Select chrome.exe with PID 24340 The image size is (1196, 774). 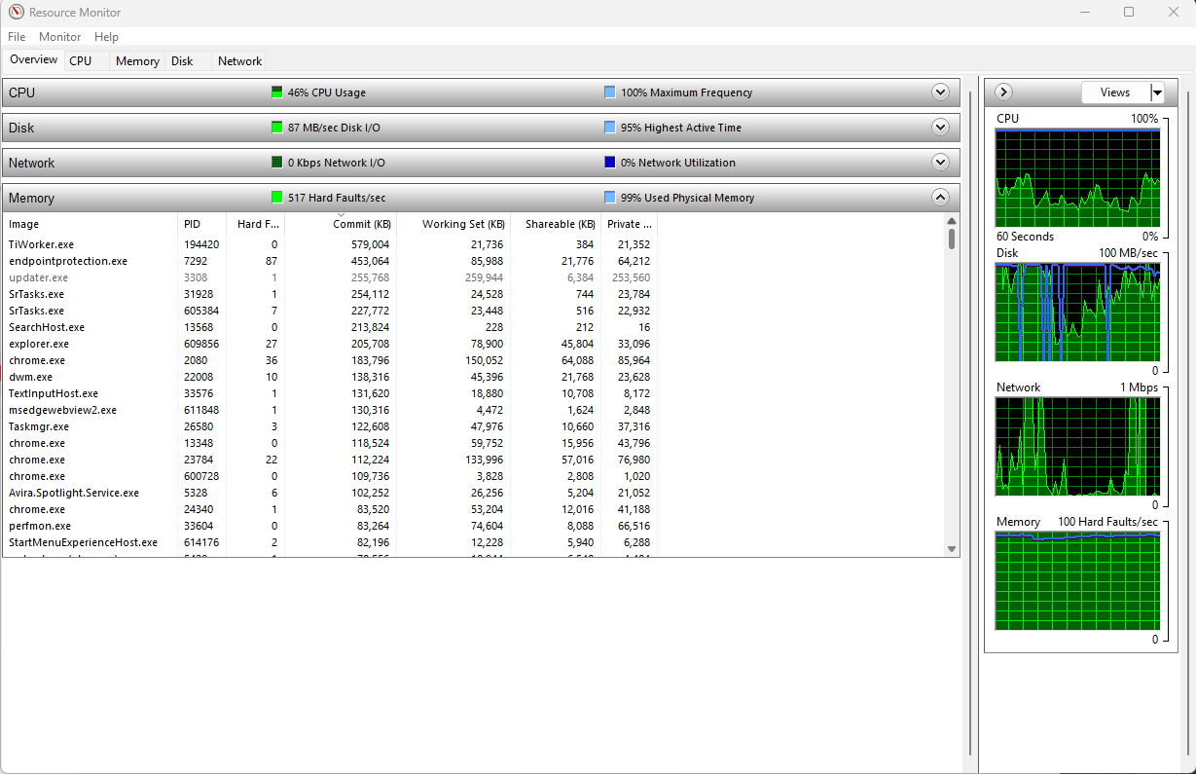(x=329, y=509)
